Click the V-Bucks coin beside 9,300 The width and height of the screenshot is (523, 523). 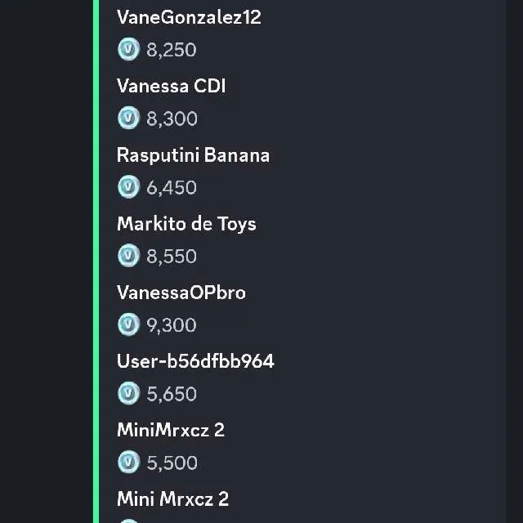point(128,324)
